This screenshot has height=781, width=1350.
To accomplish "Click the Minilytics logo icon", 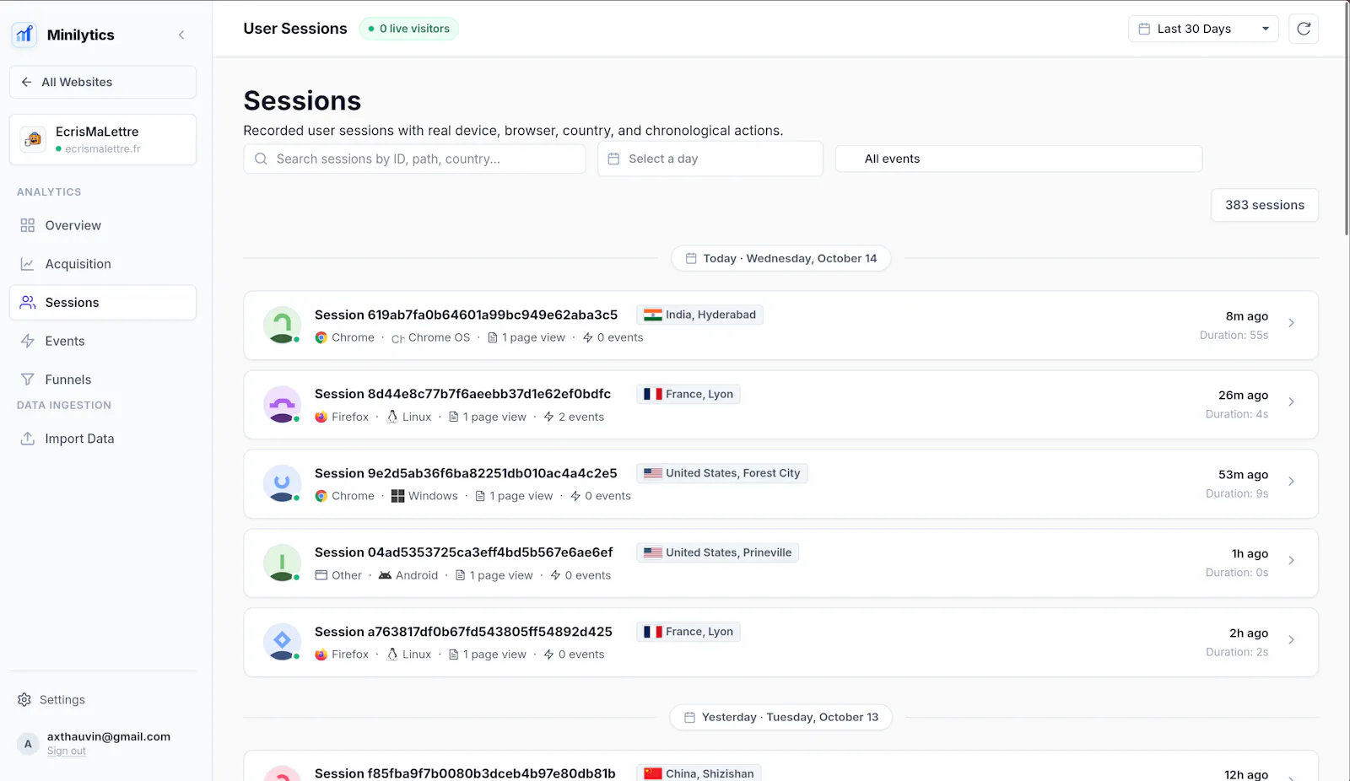I will [x=24, y=35].
